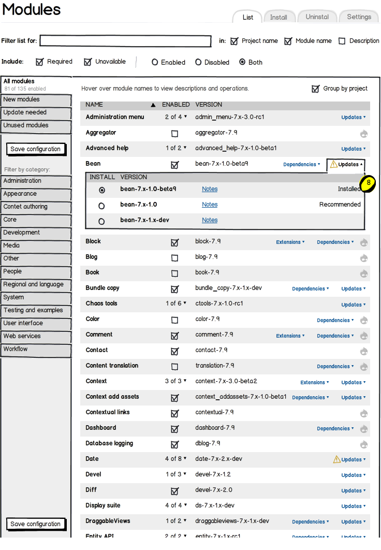Select the Disabled radio option

[198, 62]
